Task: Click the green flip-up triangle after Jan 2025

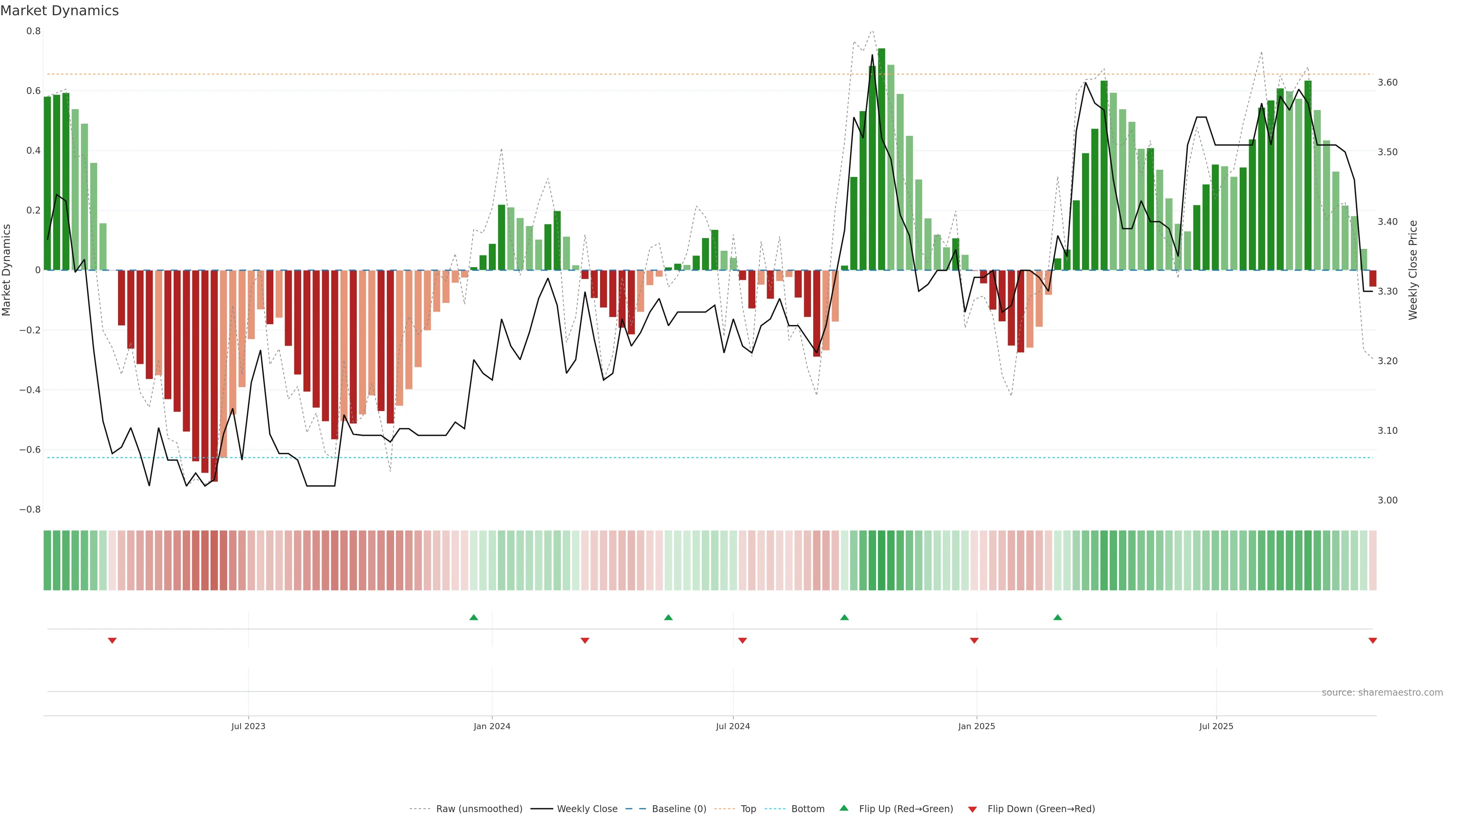Action: pyautogui.click(x=1057, y=617)
